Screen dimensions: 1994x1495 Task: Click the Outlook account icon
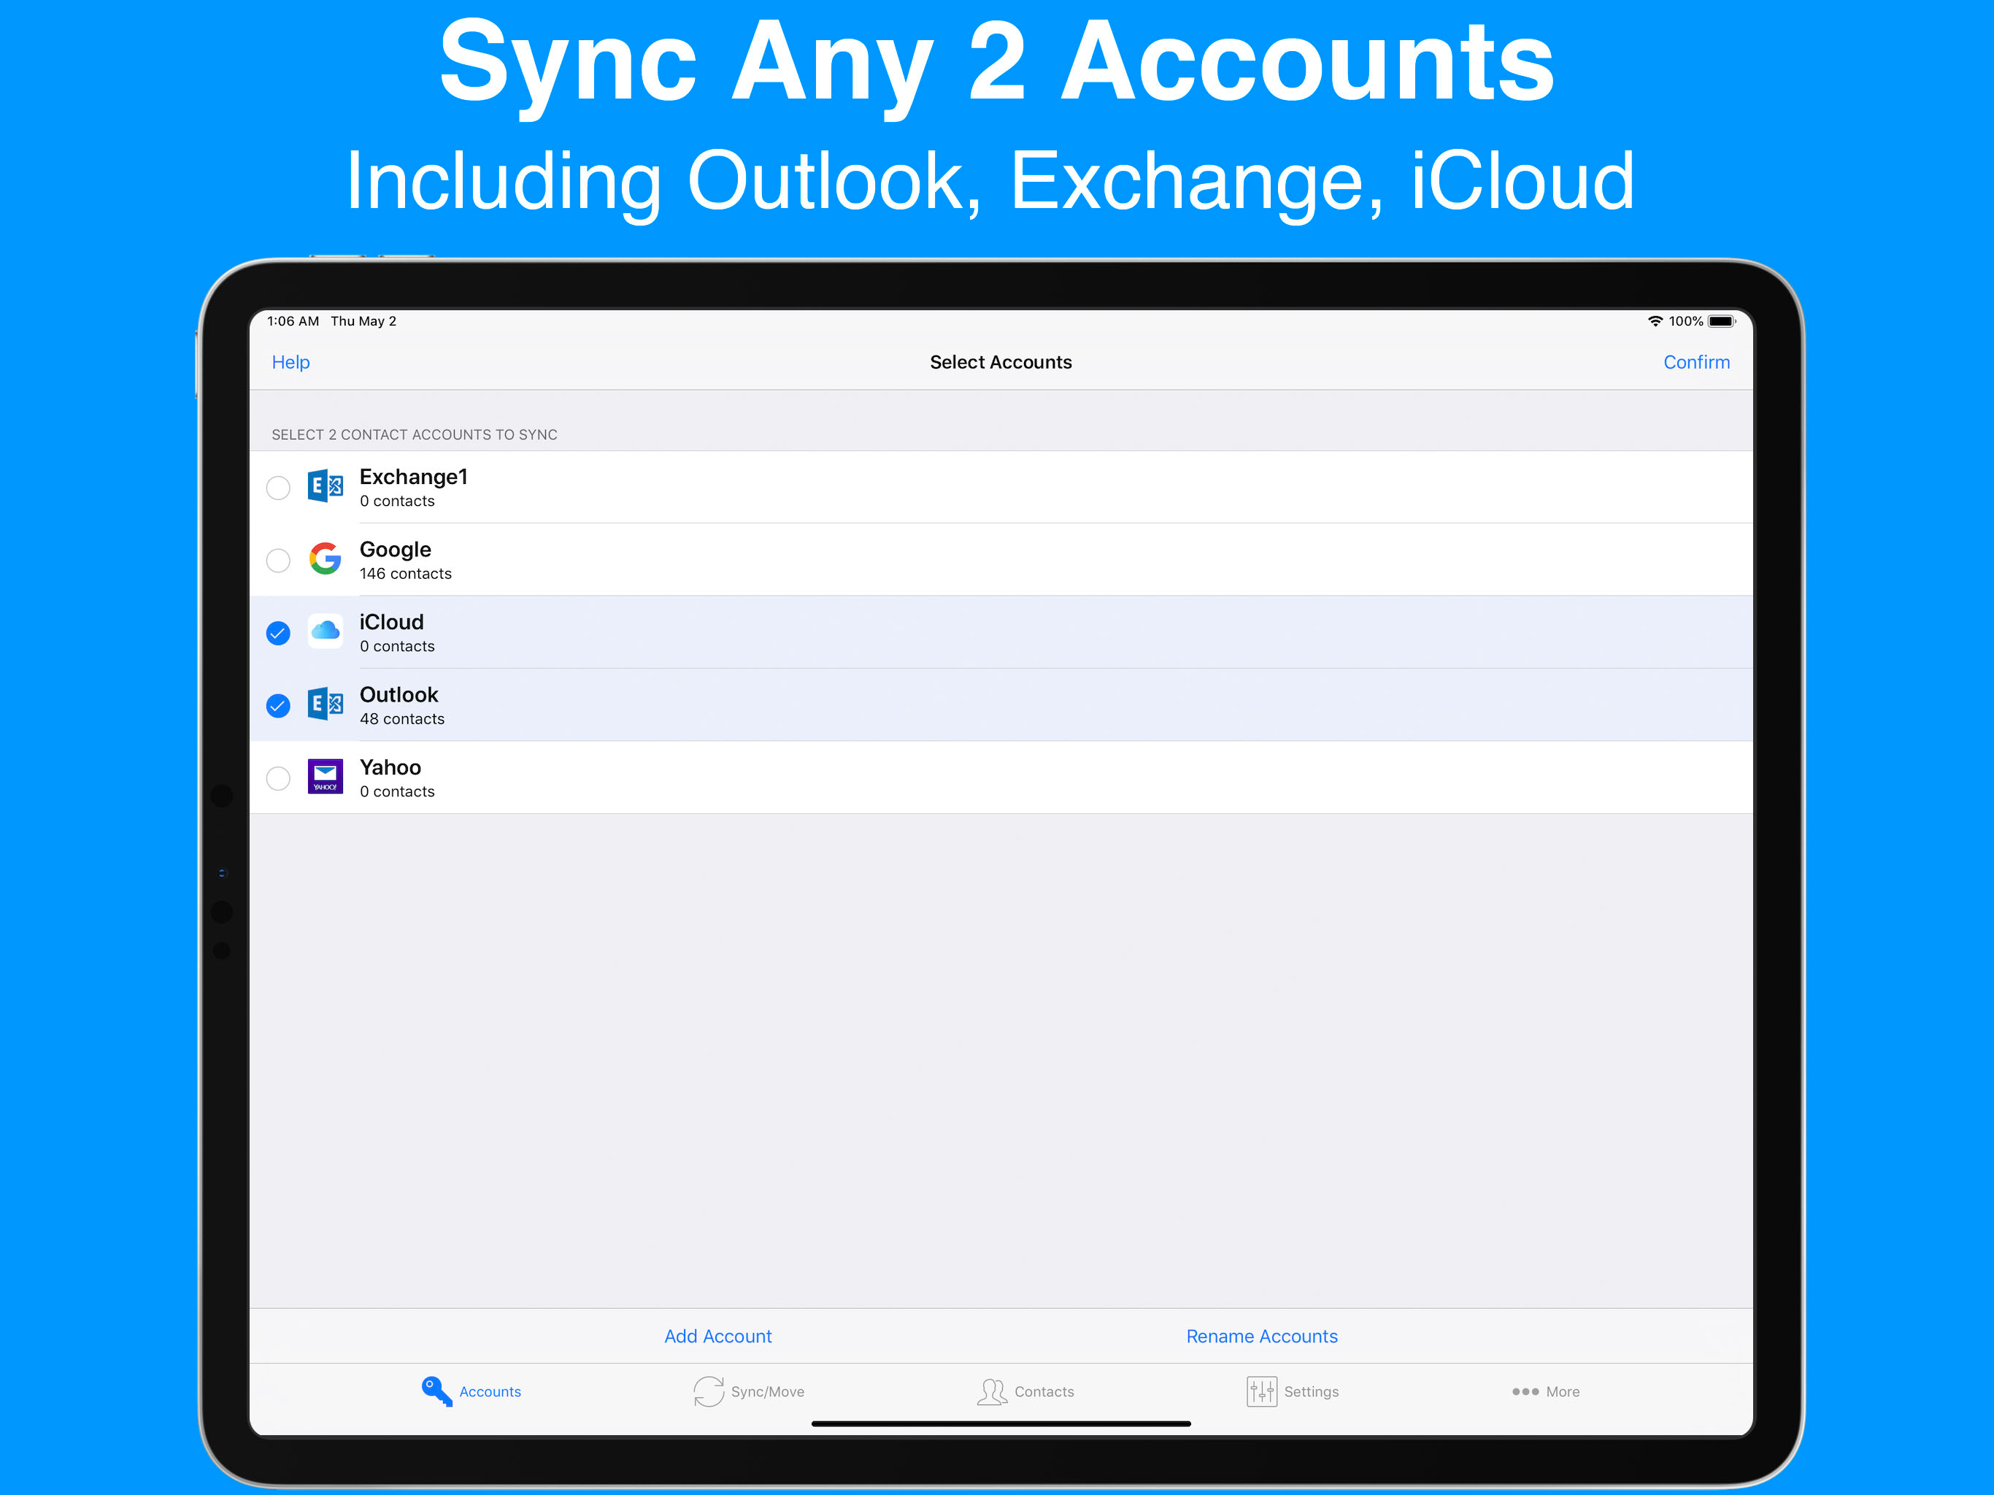[x=326, y=704]
